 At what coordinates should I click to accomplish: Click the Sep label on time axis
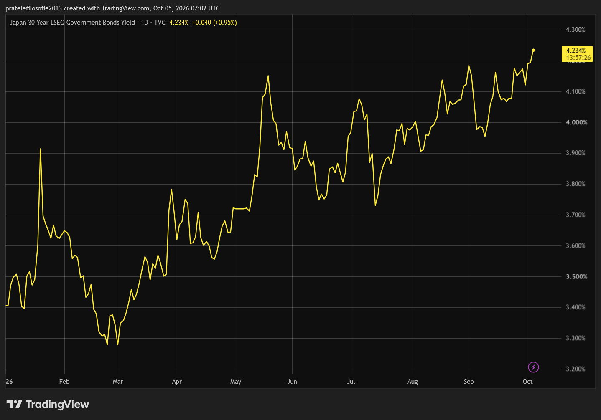click(x=469, y=382)
